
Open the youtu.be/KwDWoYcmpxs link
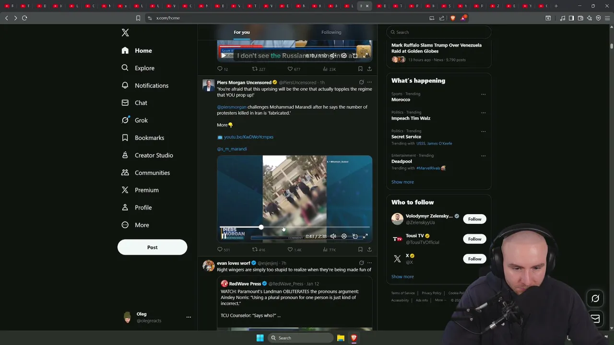click(248, 137)
